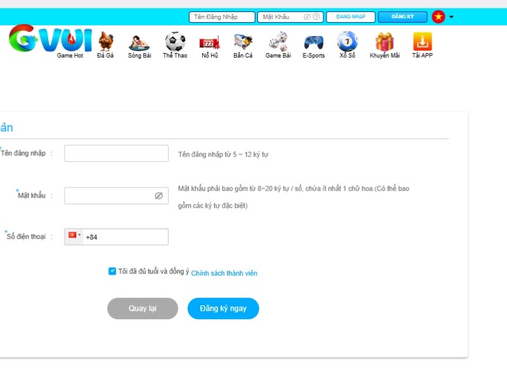Uncheck the age agreement checkbox
This screenshot has width=507, height=380.
click(112, 271)
